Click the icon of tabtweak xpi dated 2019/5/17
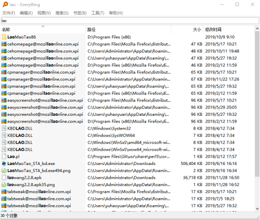 point(4,192)
